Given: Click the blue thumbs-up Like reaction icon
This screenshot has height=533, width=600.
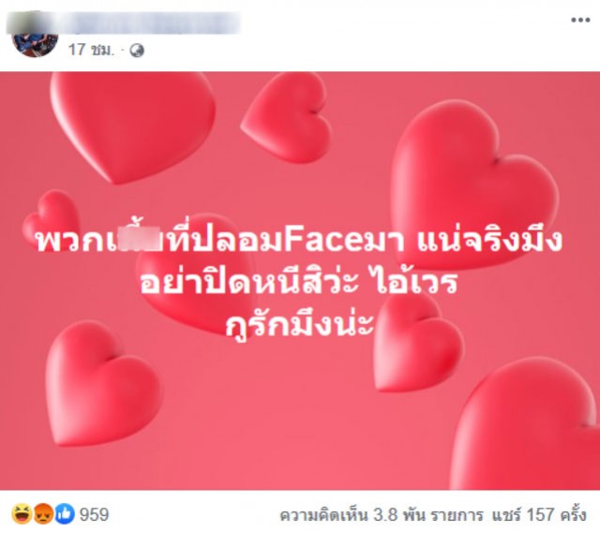Looking at the screenshot, I should 65,514.
